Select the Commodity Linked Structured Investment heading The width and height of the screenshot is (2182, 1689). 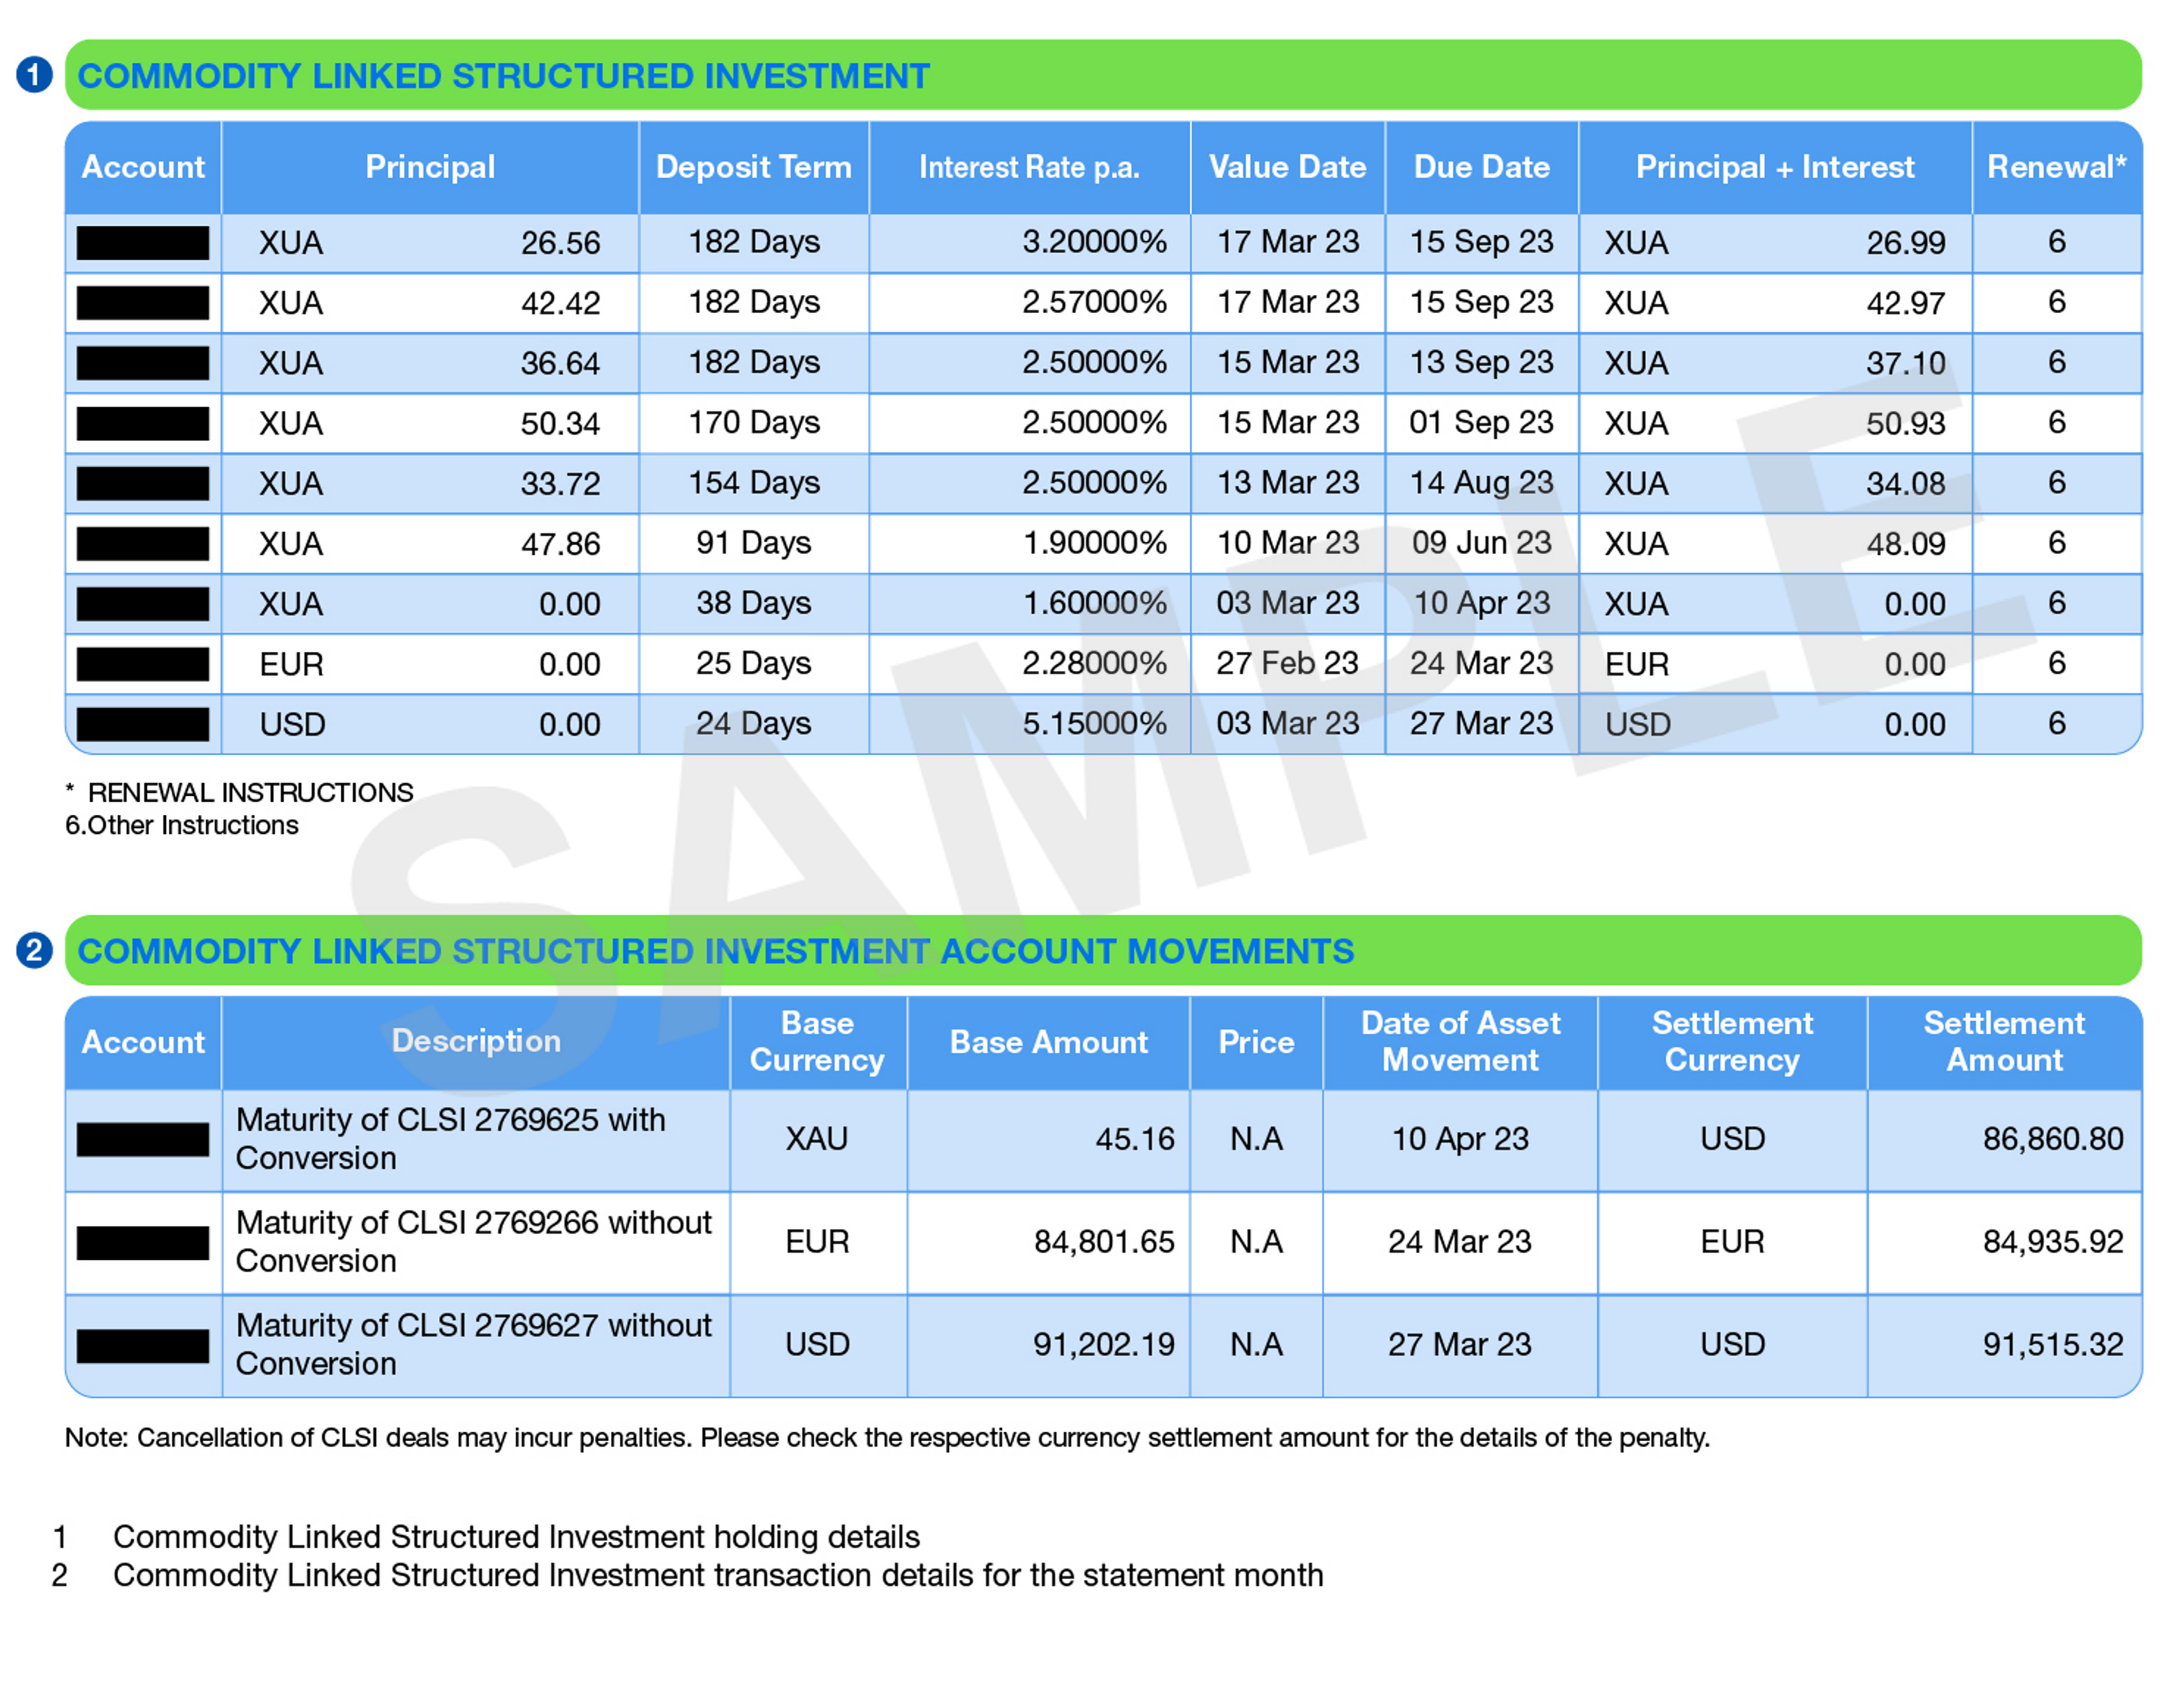click(x=504, y=76)
